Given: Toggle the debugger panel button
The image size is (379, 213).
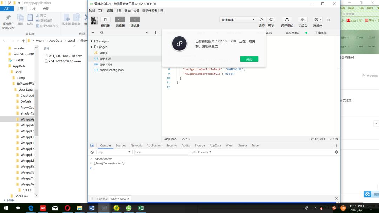Looking at the screenshot, I should pos(135,20).
